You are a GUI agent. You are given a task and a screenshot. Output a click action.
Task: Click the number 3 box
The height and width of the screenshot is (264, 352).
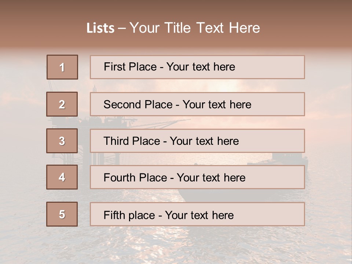(x=62, y=141)
